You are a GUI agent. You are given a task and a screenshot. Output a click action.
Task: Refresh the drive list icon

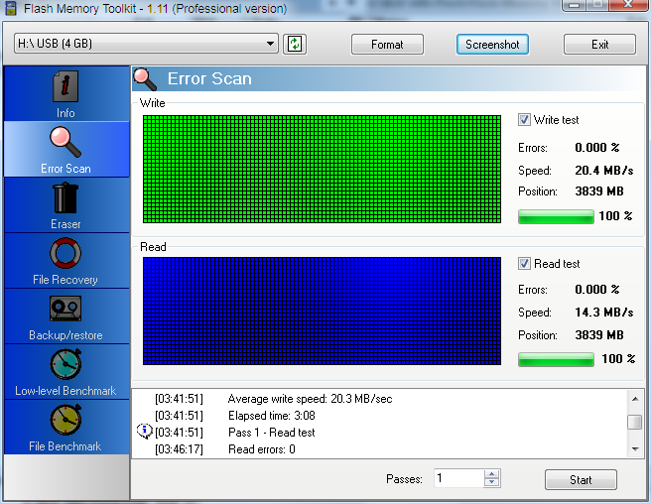tap(295, 44)
